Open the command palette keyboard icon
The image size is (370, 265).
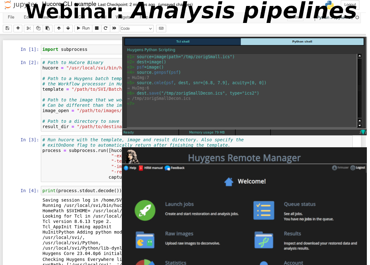(161, 28)
